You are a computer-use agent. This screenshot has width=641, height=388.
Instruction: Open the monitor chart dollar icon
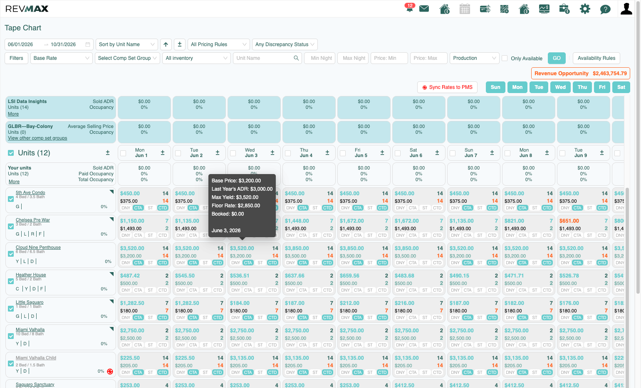coord(544,9)
